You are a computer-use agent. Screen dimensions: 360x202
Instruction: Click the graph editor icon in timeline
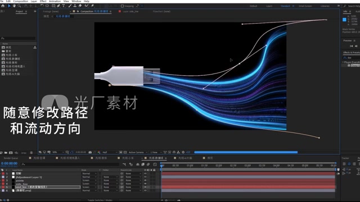[155, 164]
